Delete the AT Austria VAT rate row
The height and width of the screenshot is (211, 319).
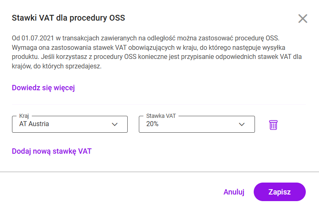tap(273, 125)
